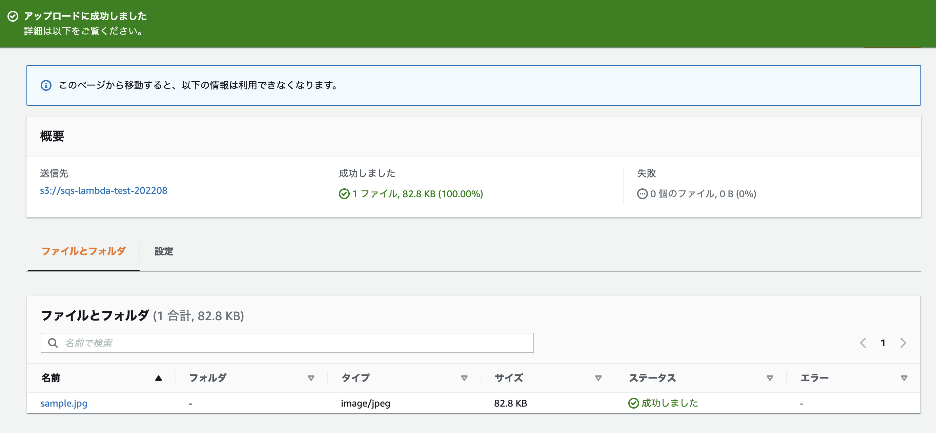
Task: Click the green checkmark in the success banner
Action: (14, 16)
